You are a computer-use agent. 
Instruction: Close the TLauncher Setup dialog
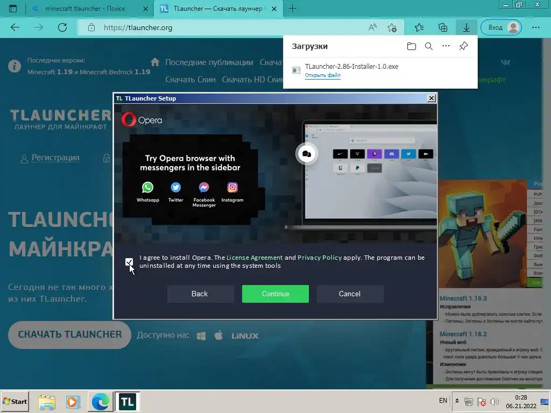click(432, 98)
